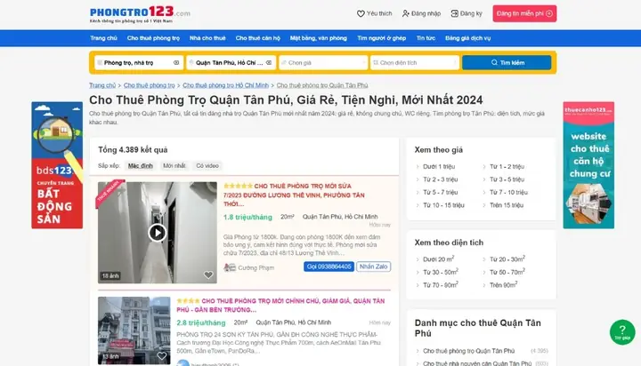Filter price Từ 3 - 5 triệu
Image resolution: width=641 pixels, height=366 pixels.
[x=507, y=179]
